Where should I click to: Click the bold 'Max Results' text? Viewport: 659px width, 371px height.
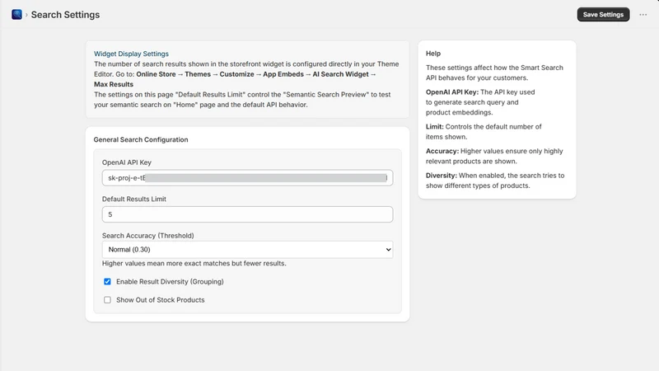pyautogui.click(x=114, y=84)
